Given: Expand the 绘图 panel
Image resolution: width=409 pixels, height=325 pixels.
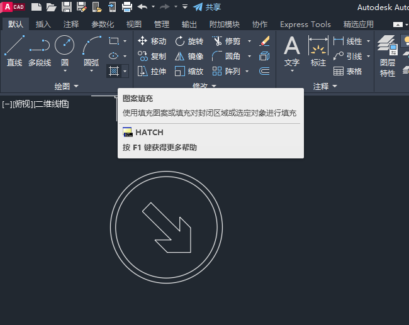Looking at the screenshot, I should click(66, 86).
